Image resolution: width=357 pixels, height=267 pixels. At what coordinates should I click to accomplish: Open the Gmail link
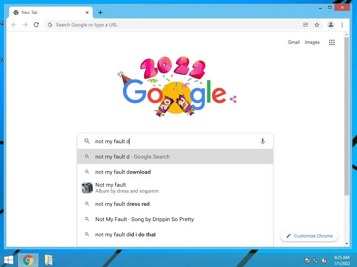coord(294,42)
